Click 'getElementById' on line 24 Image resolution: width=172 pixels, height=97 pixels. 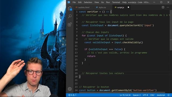pos(121,90)
